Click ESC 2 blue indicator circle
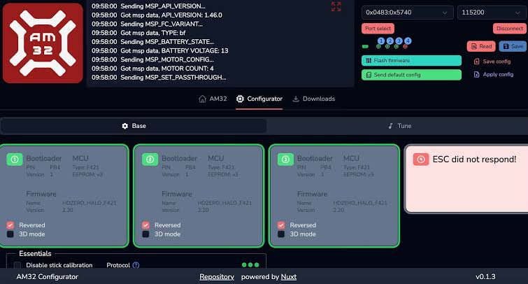This screenshot has height=284, width=528. click(390, 41)
